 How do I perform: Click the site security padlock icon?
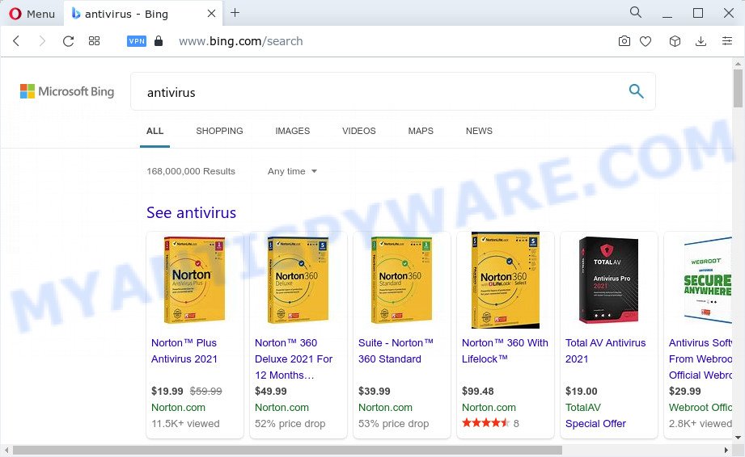click(159, 41)
